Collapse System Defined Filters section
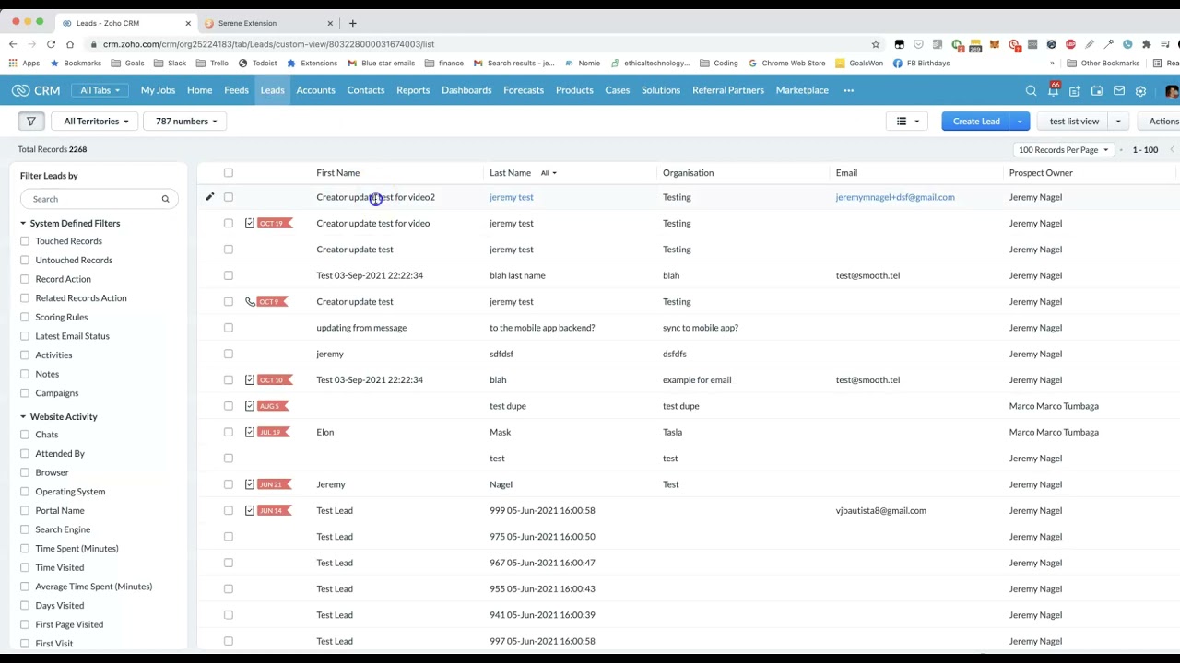Image resolution: width=1180 pixels, height=663 pixels. pyautogui.click(x=23, y=223)
